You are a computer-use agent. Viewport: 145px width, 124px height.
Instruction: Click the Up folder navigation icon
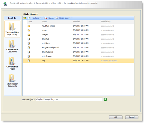tap(25, 18)
